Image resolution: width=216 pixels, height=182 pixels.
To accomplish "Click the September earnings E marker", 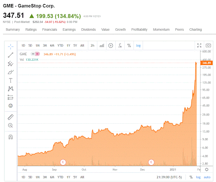I will pyautogui.click(x=63, y=162).
